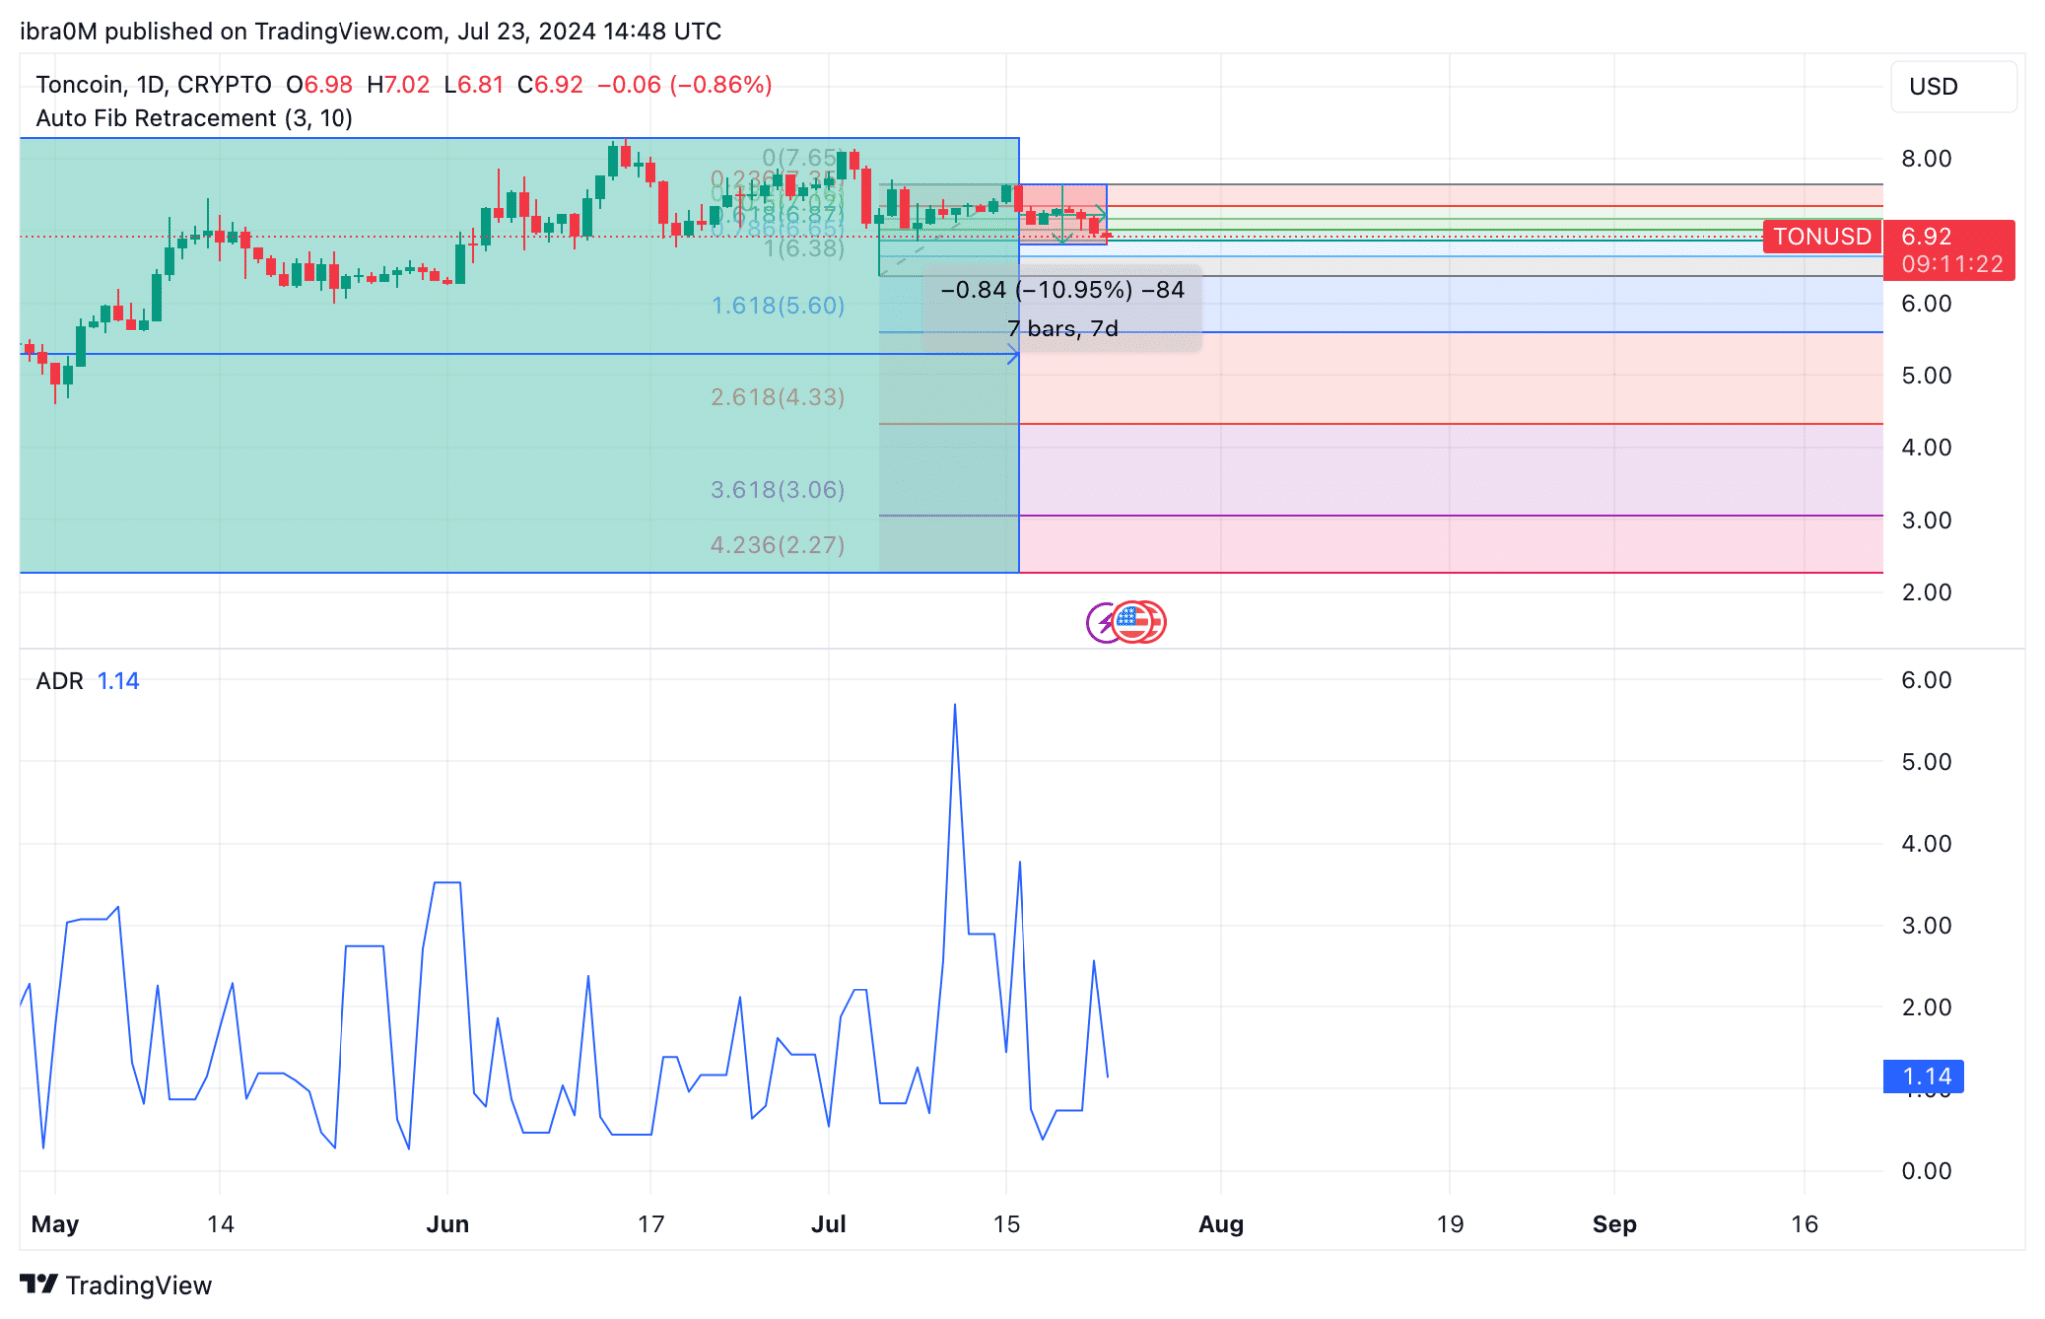Click the 4.236(2.27) Fib level label
The height and width of the screenshot is (1319, 2045).
[777, 544]
